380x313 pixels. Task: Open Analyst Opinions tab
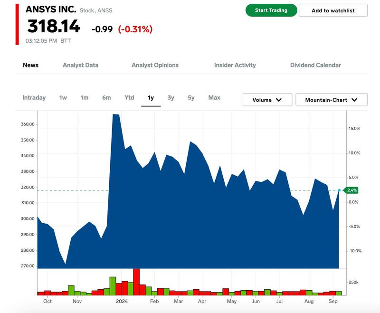click(x=155, y=65)
